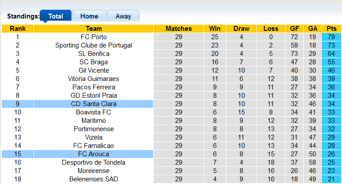Click the Win column header
Image resolution: width=342 pixels, height=184 pixels.
click(x=212, y=29)
